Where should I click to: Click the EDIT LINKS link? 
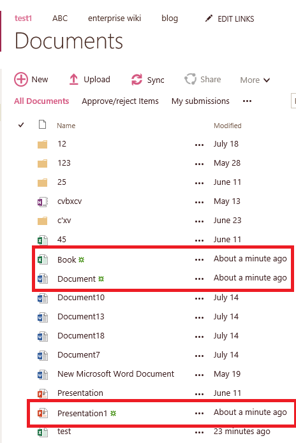coord(236,19)
